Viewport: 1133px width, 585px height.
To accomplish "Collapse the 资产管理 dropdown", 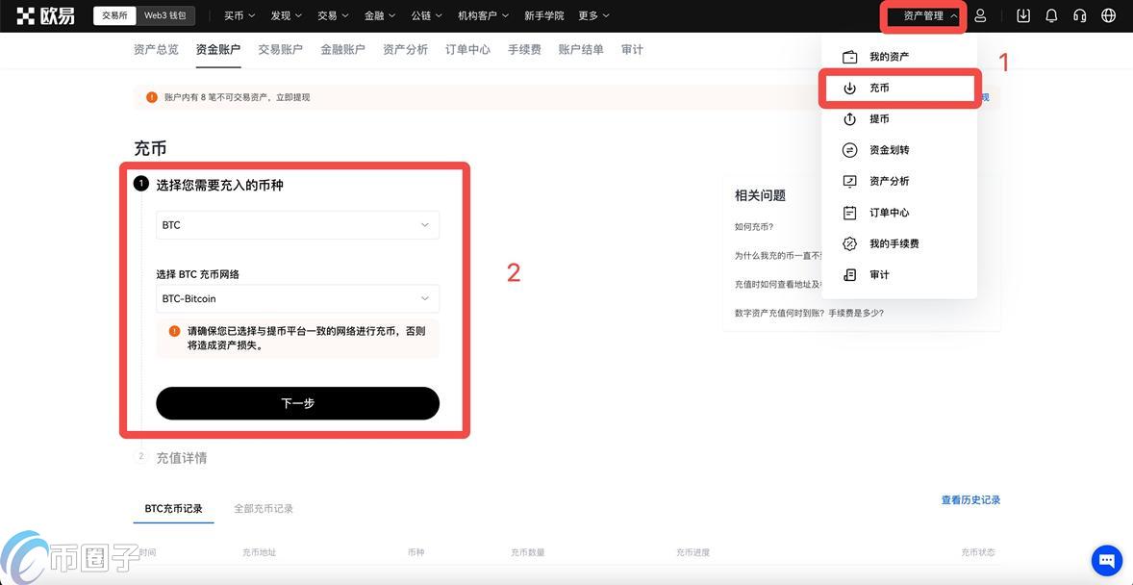I will 931,15.
